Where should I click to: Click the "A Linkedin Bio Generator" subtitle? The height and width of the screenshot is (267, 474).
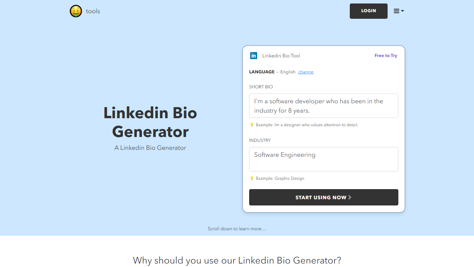(x=150, y=148)
